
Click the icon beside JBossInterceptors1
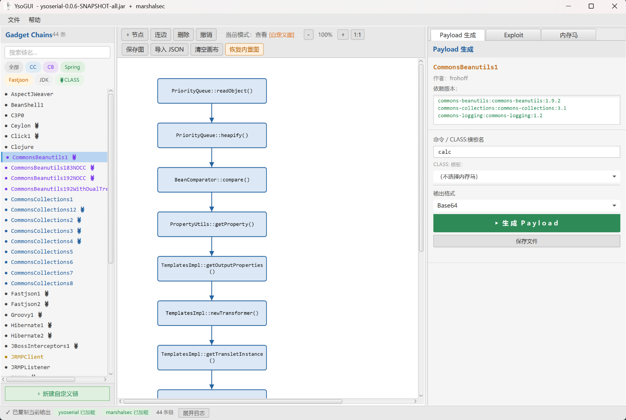(76, 346)
